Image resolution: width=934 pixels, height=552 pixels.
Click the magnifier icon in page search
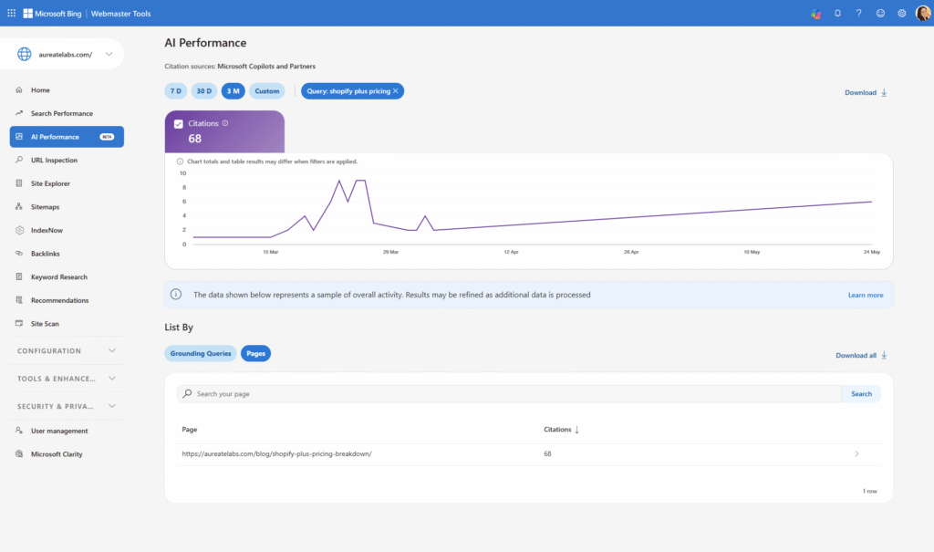pos(188,393)
